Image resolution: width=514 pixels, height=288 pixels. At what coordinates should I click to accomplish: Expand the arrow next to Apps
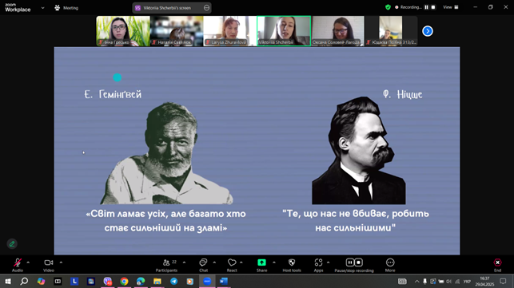(328, 262)
